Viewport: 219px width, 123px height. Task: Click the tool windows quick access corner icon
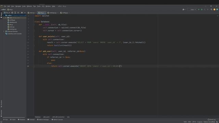1,122
